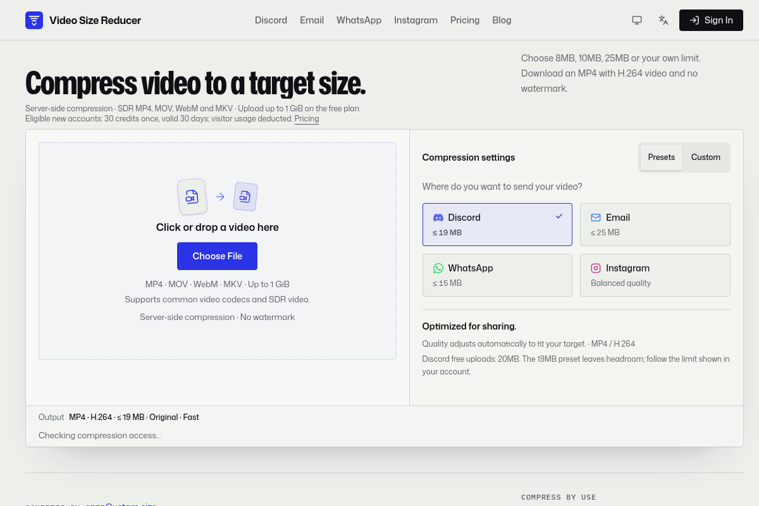Select the Discord ≤ 19 MB preset
The image size is (759, 506).
pos(497,225)
